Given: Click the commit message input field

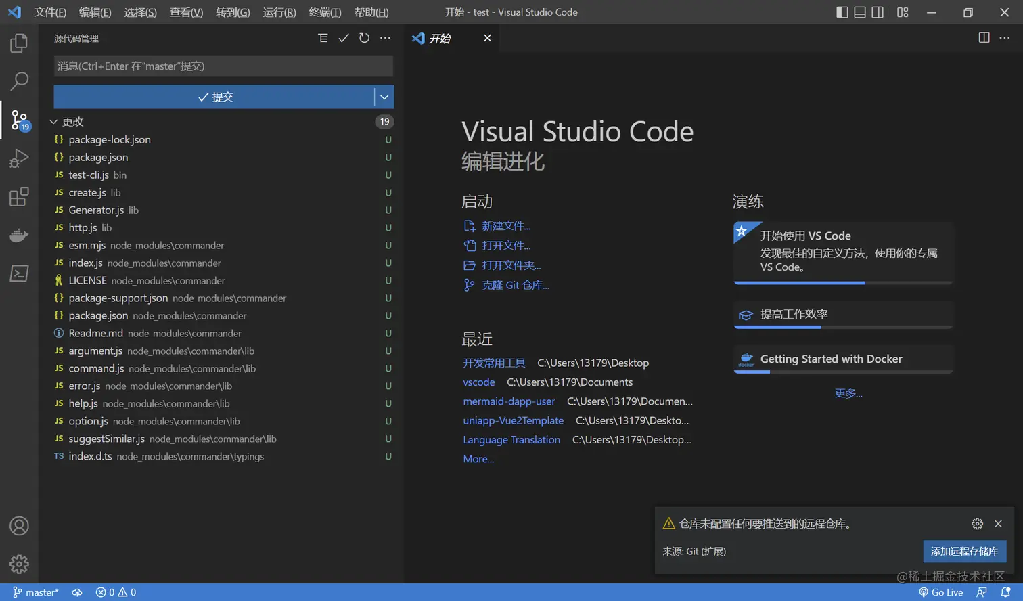Looking at the screenshot, I should [x=223, y=66].
